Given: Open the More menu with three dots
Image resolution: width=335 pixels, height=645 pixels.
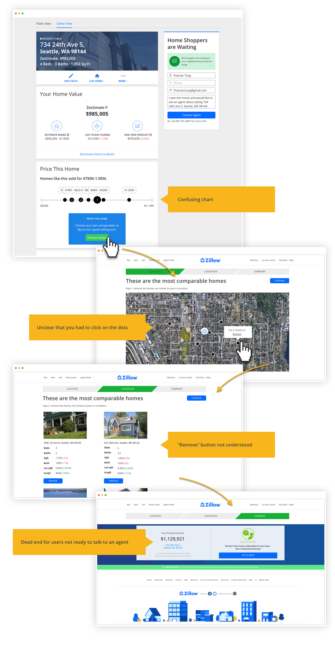Looking at the screenshot, I should 123,76.
